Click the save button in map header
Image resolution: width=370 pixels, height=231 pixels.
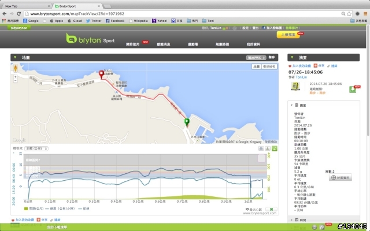coord(272,57)
